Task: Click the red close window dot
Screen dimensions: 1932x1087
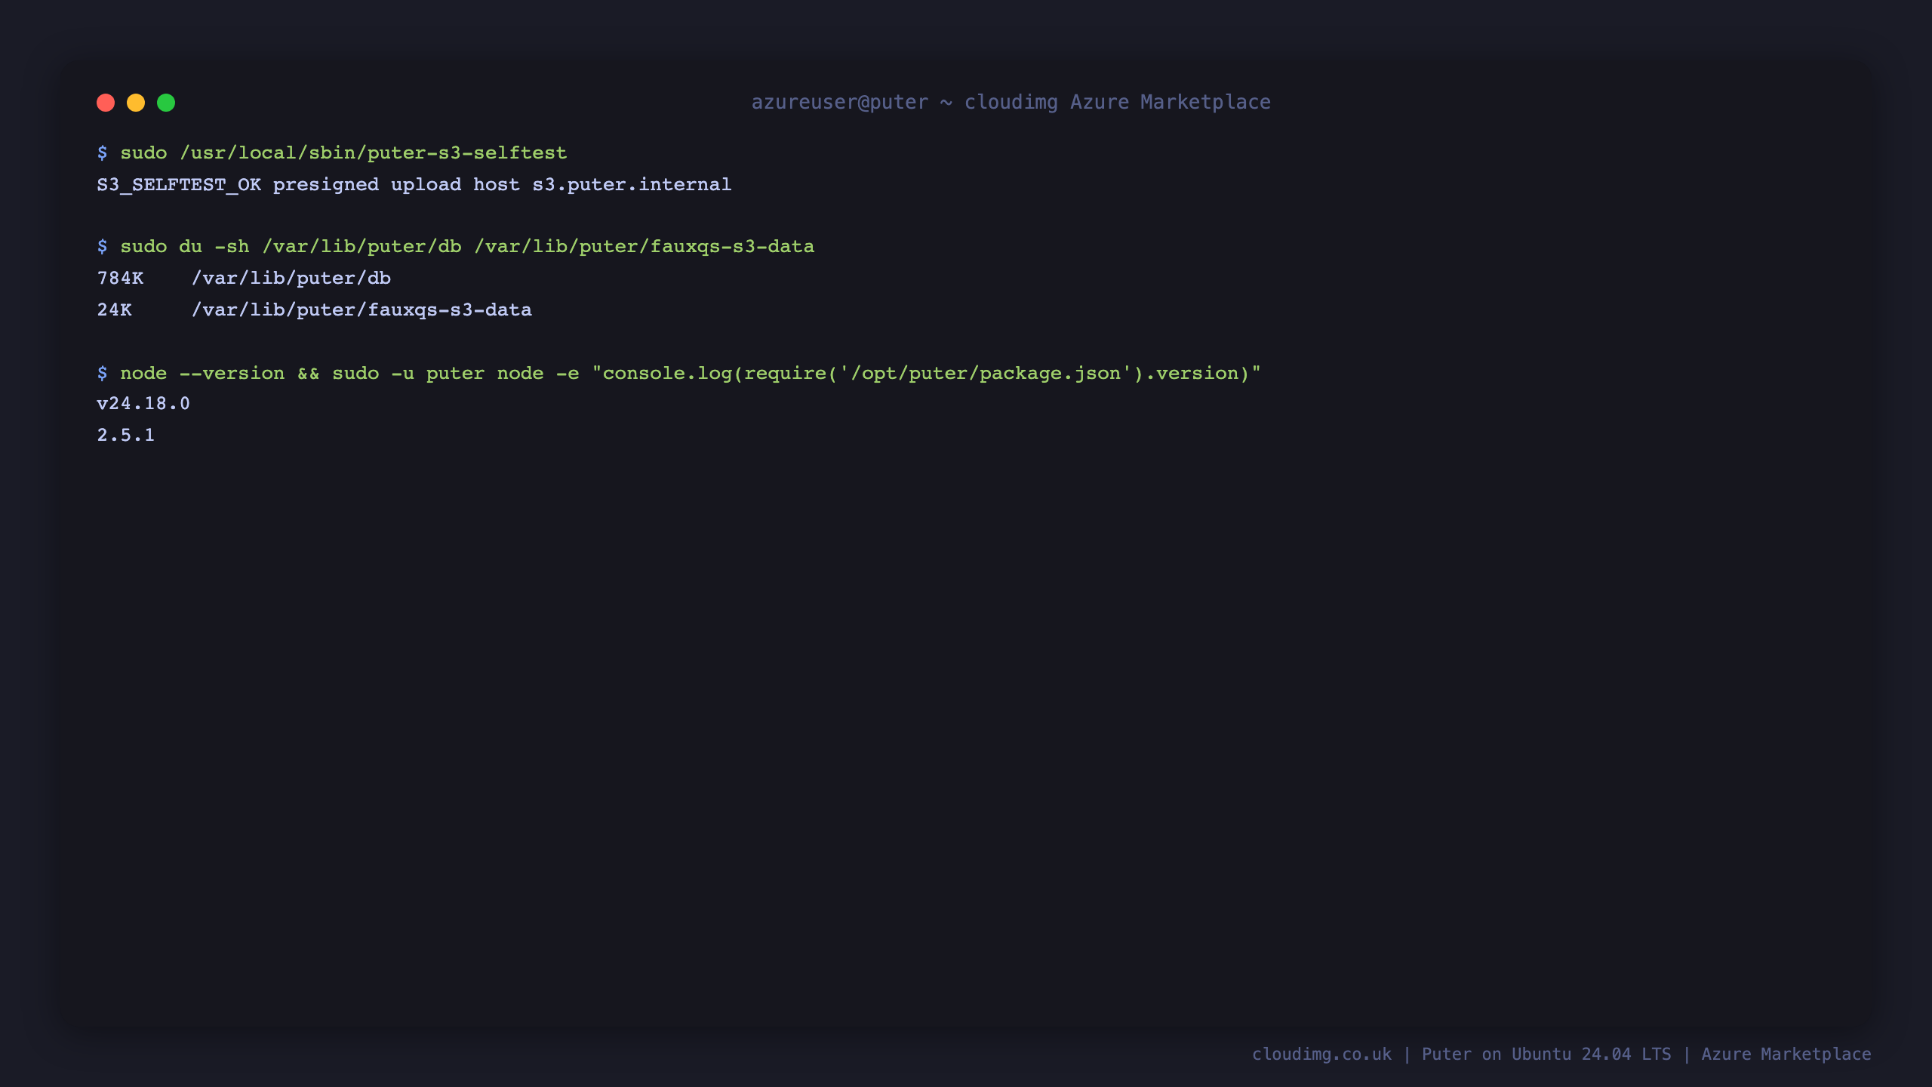Action: 106,103
